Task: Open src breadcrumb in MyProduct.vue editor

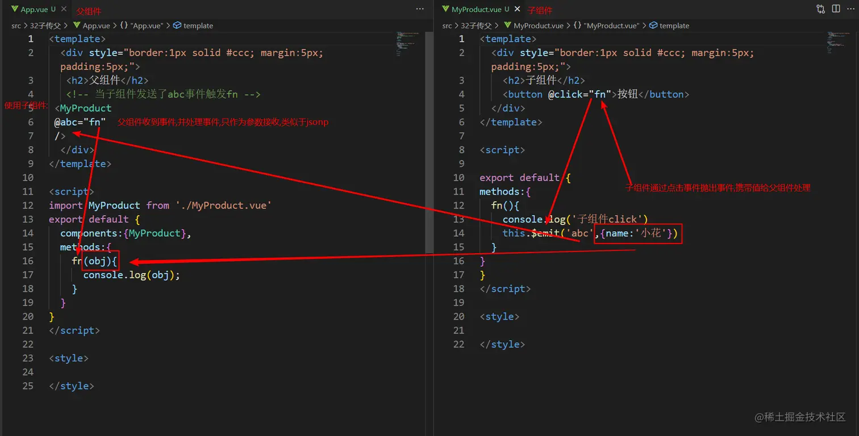Action: coord(447,26)
